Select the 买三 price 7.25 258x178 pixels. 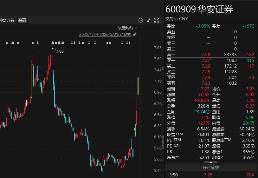pyautogui.click(x=206, y=72)
